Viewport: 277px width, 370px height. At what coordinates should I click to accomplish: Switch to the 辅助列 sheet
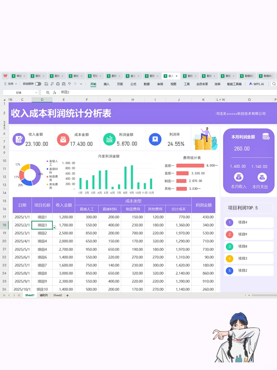coord(43,295)
